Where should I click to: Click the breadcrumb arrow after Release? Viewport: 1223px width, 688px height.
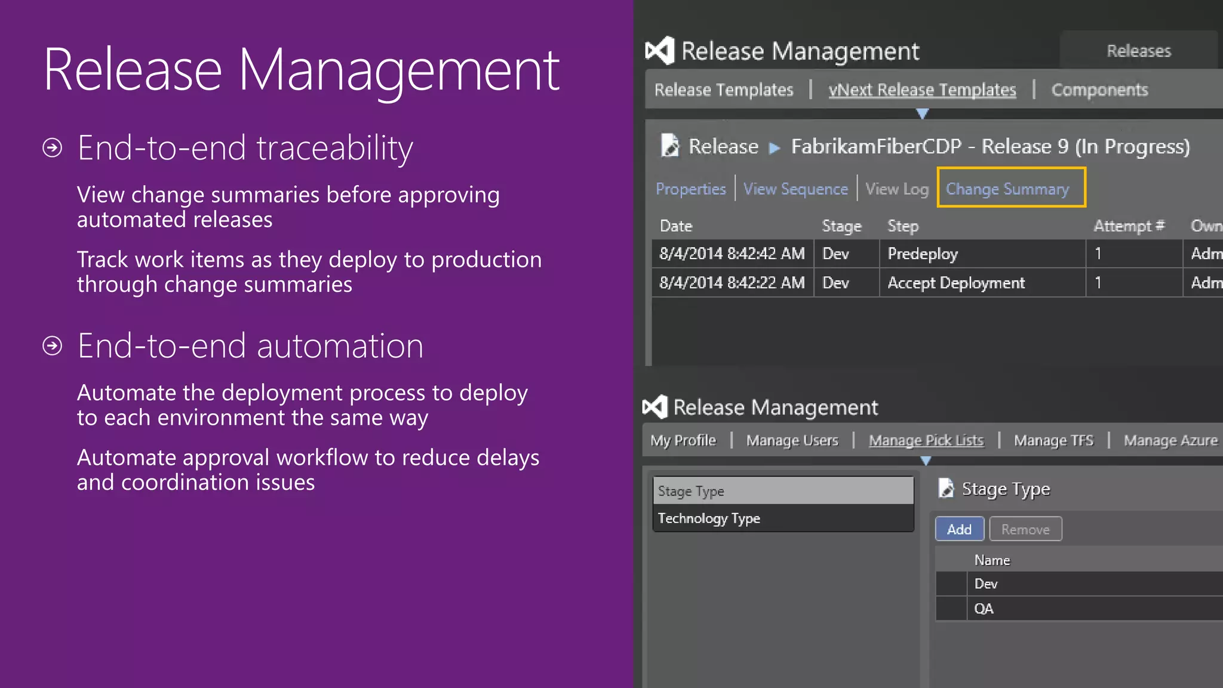(x=775, y=148)
